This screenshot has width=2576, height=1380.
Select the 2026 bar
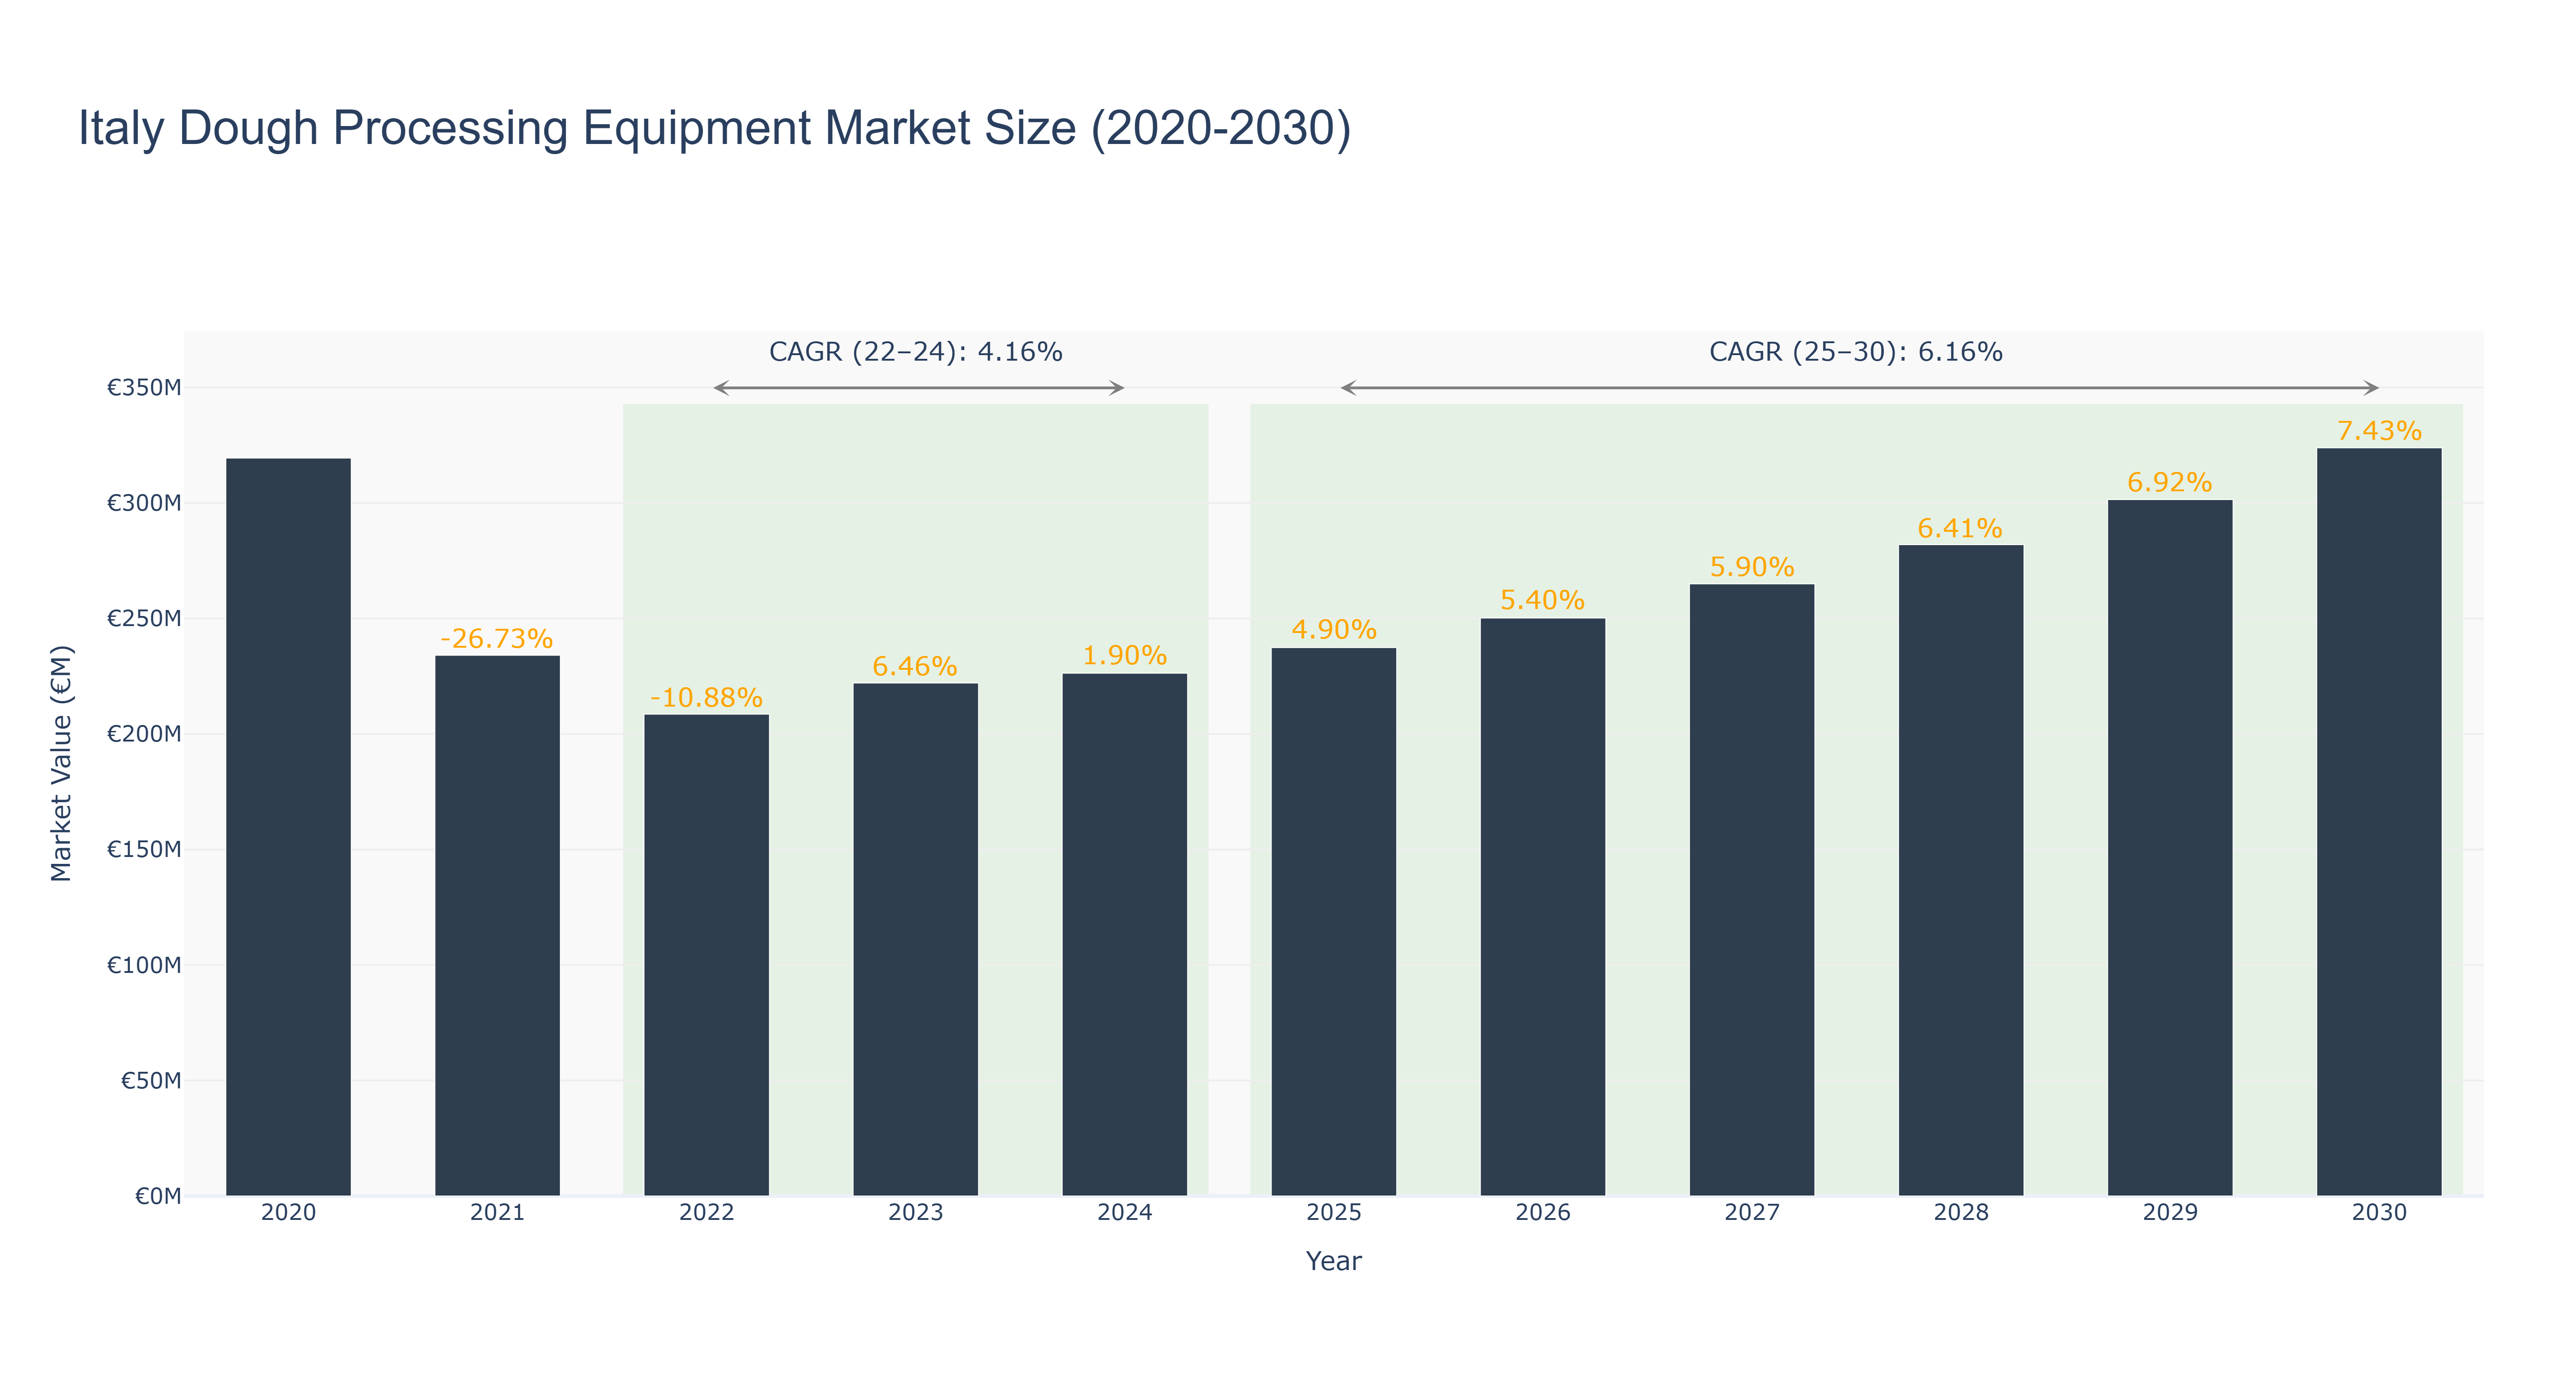click(1542, 907)
